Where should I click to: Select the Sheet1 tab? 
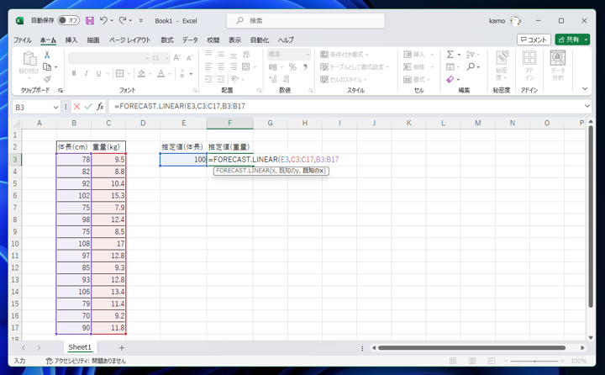click(80, 347)
